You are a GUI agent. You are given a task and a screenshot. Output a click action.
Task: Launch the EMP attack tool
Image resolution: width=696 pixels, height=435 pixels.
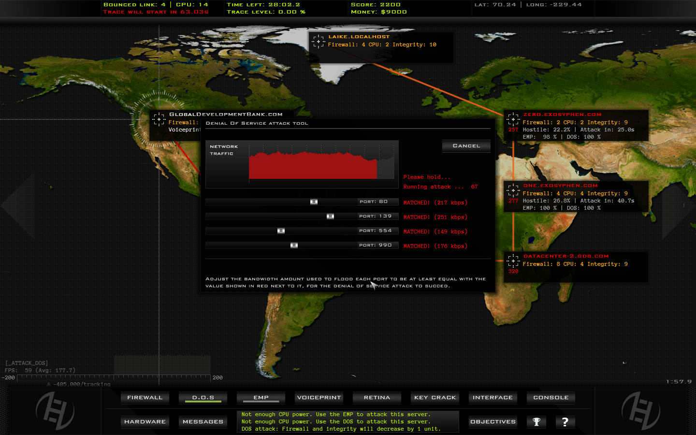point(261,398)
